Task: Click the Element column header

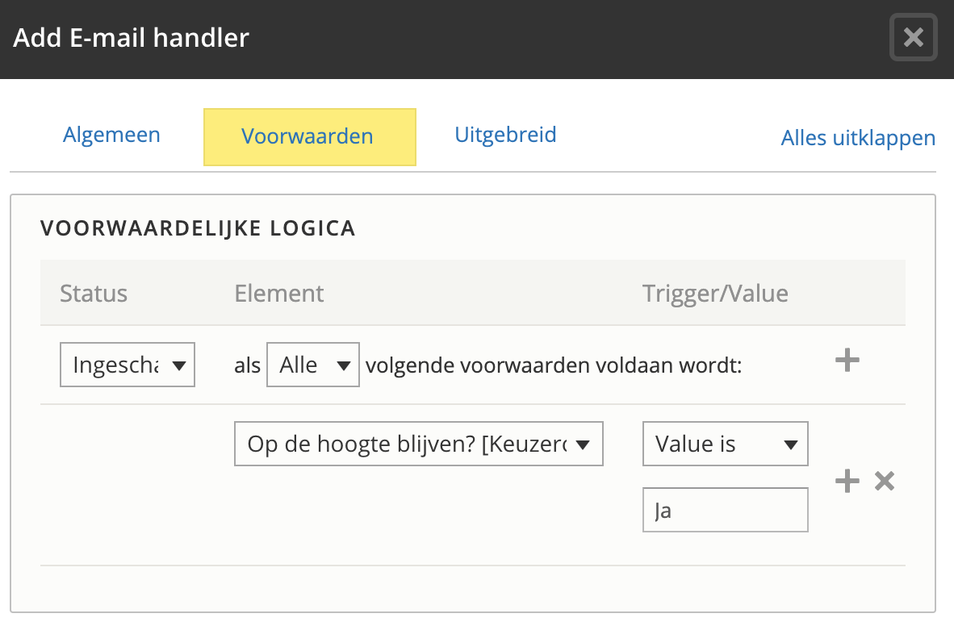Action: tap(279, 293)
